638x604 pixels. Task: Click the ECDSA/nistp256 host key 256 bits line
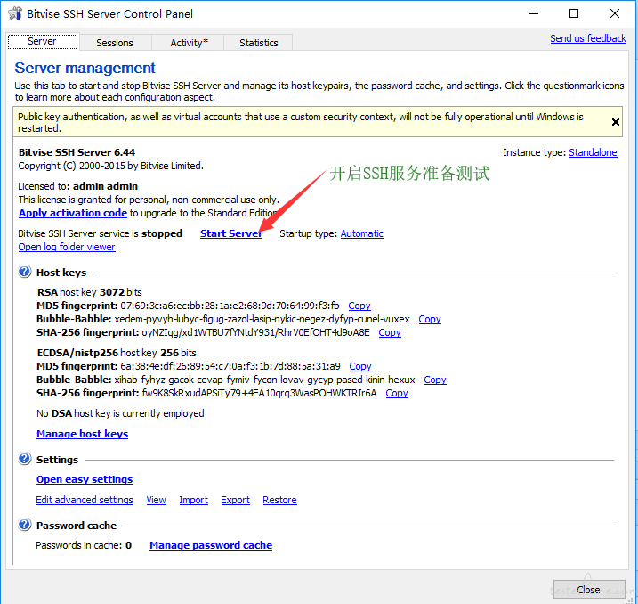point(117,353)
